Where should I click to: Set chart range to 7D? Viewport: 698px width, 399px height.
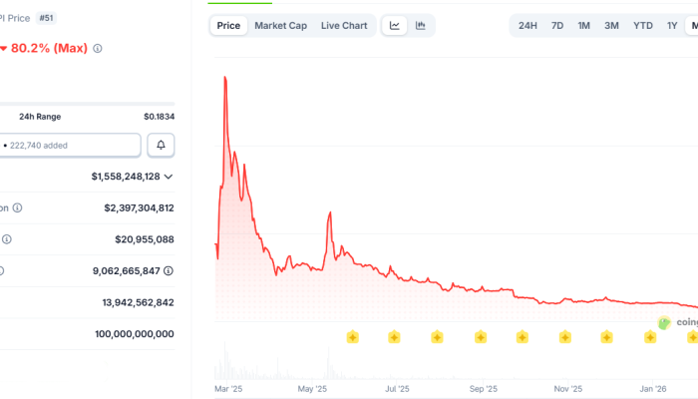pyautogui.click(x=557, y=25)
